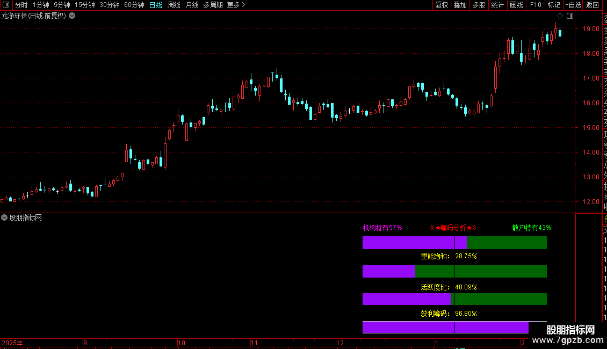Add stock with +自选 button
The height and width of the screenshot is (349, 607).
pos(573,5)
